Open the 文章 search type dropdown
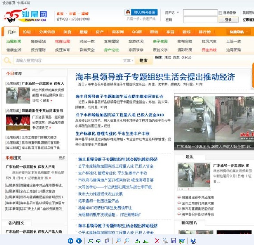This screenshot has width=254, height=245. pyautogui.click(x=128, y=60)
